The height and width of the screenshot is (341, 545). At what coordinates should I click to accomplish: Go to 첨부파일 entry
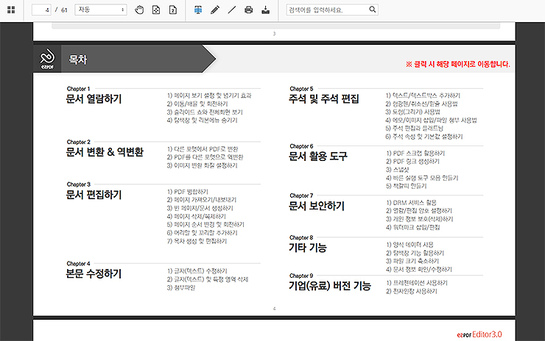pos(181,287)
